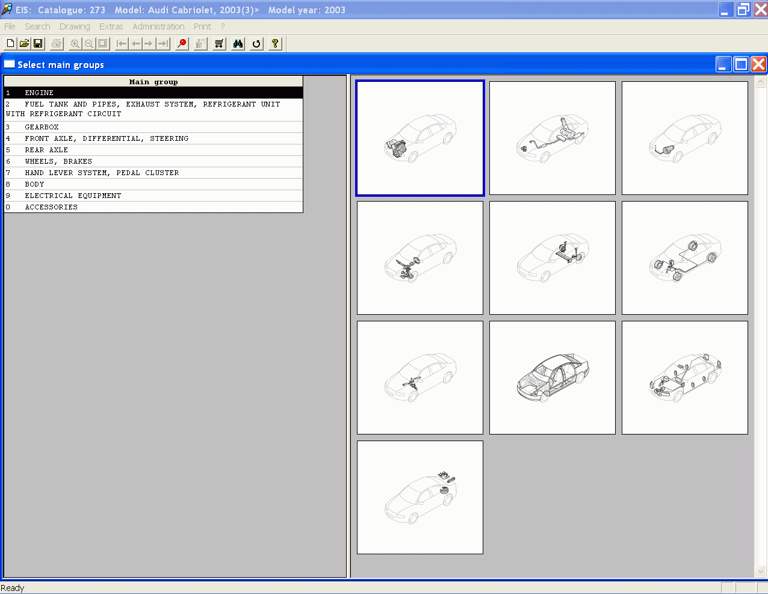Open the question mark menu
This screenshot has height=594, width=768.
[x=223, y=26]
